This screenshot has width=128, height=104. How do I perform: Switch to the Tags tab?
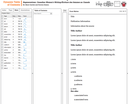pos(10,10)
